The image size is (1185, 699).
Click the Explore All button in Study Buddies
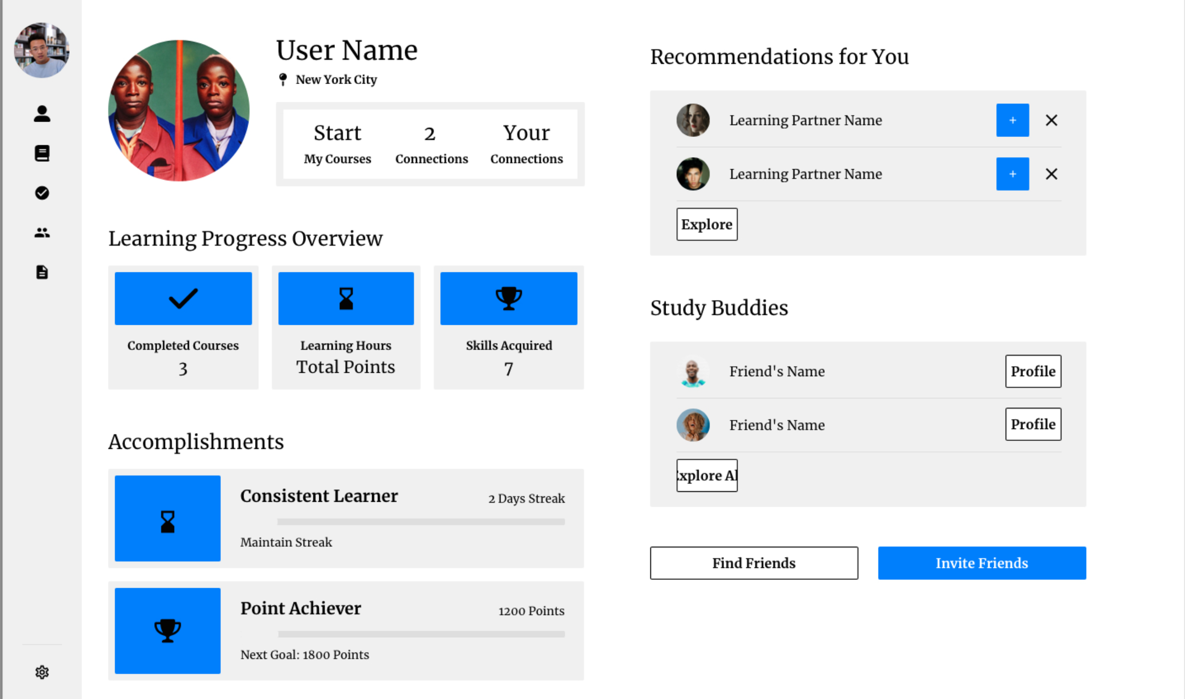tap(706, 476)
